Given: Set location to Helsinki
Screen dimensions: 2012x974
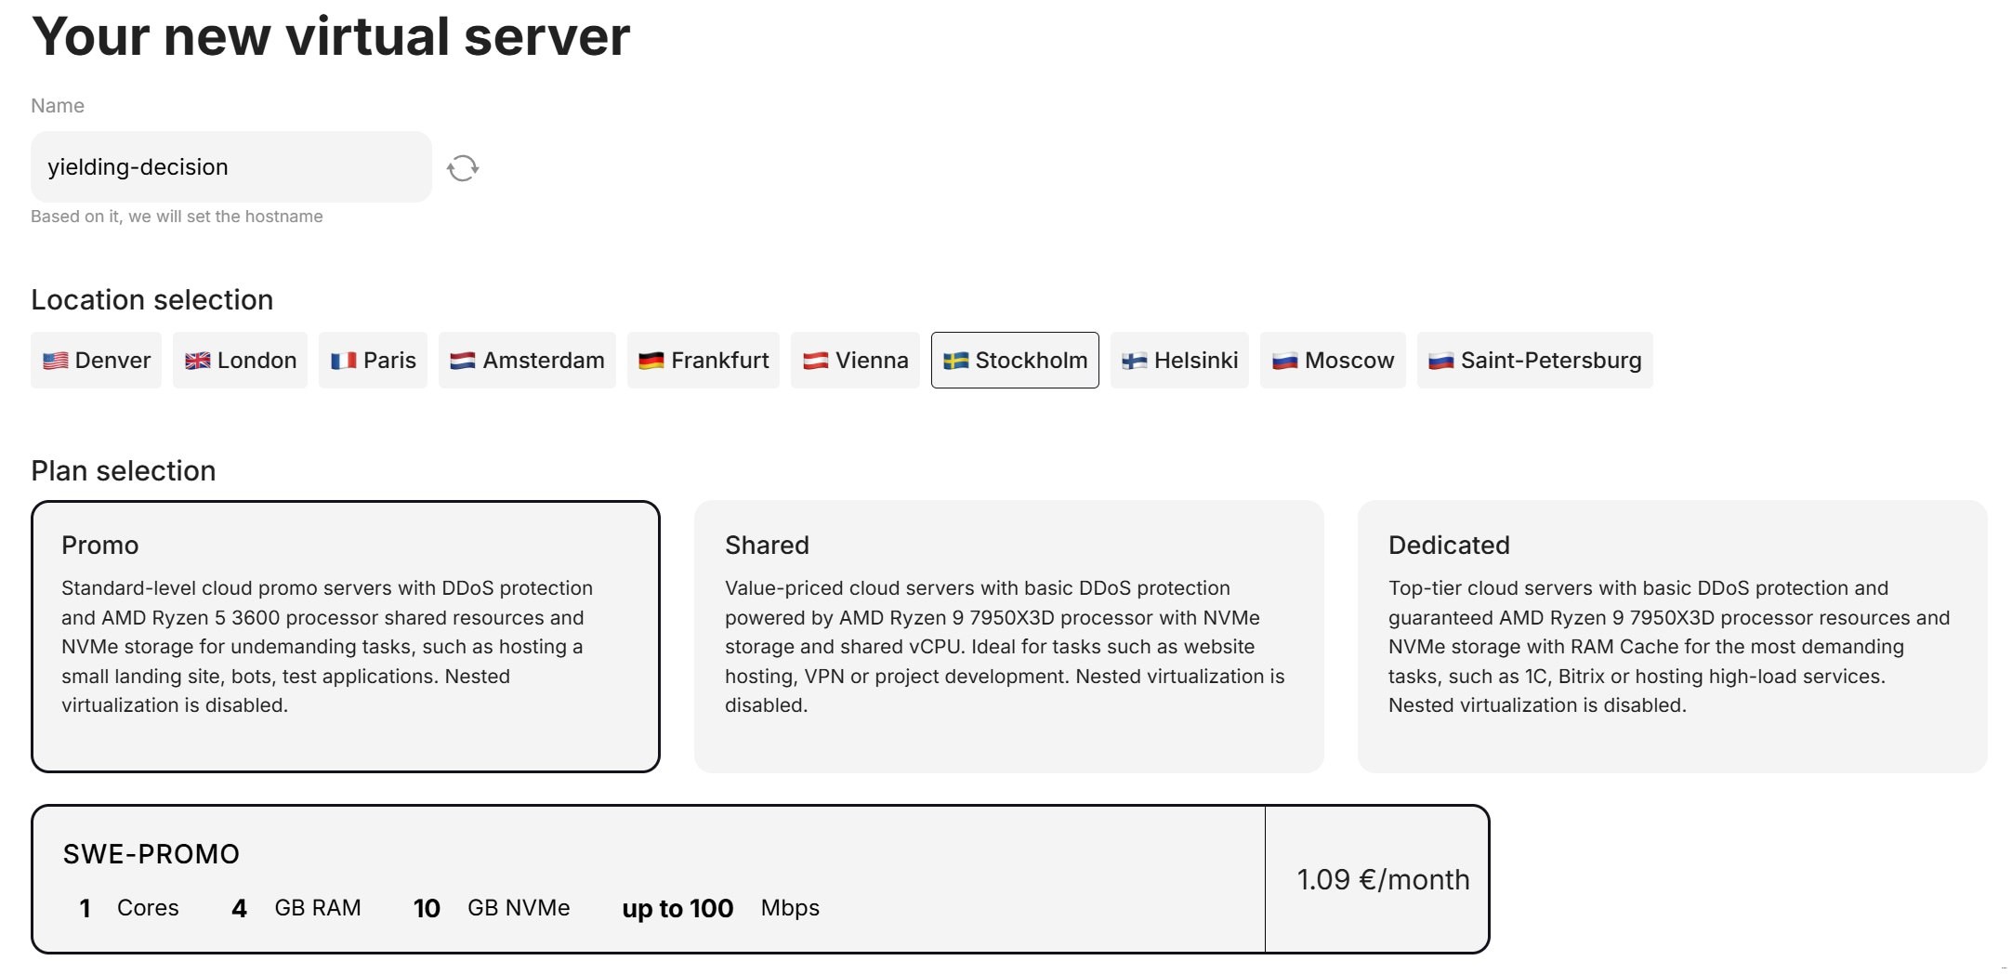Looking at the screenshot, I should click(1179, 361).
